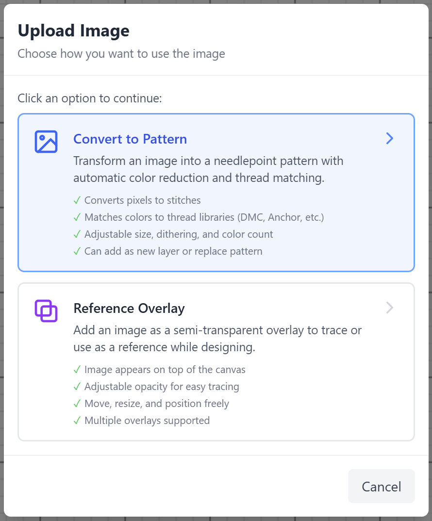Click the 'Click an option to continue' label
This screenshot has height=521, width=432.
point(90,98)
